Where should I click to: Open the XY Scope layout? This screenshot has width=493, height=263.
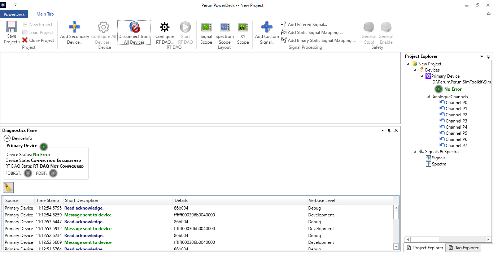243,33
